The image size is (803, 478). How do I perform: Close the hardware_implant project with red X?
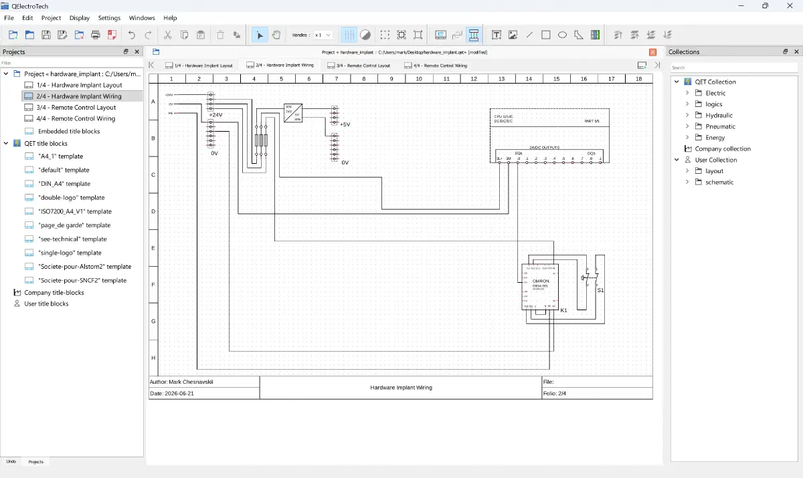pyautogui.click(x=653, y=52)
